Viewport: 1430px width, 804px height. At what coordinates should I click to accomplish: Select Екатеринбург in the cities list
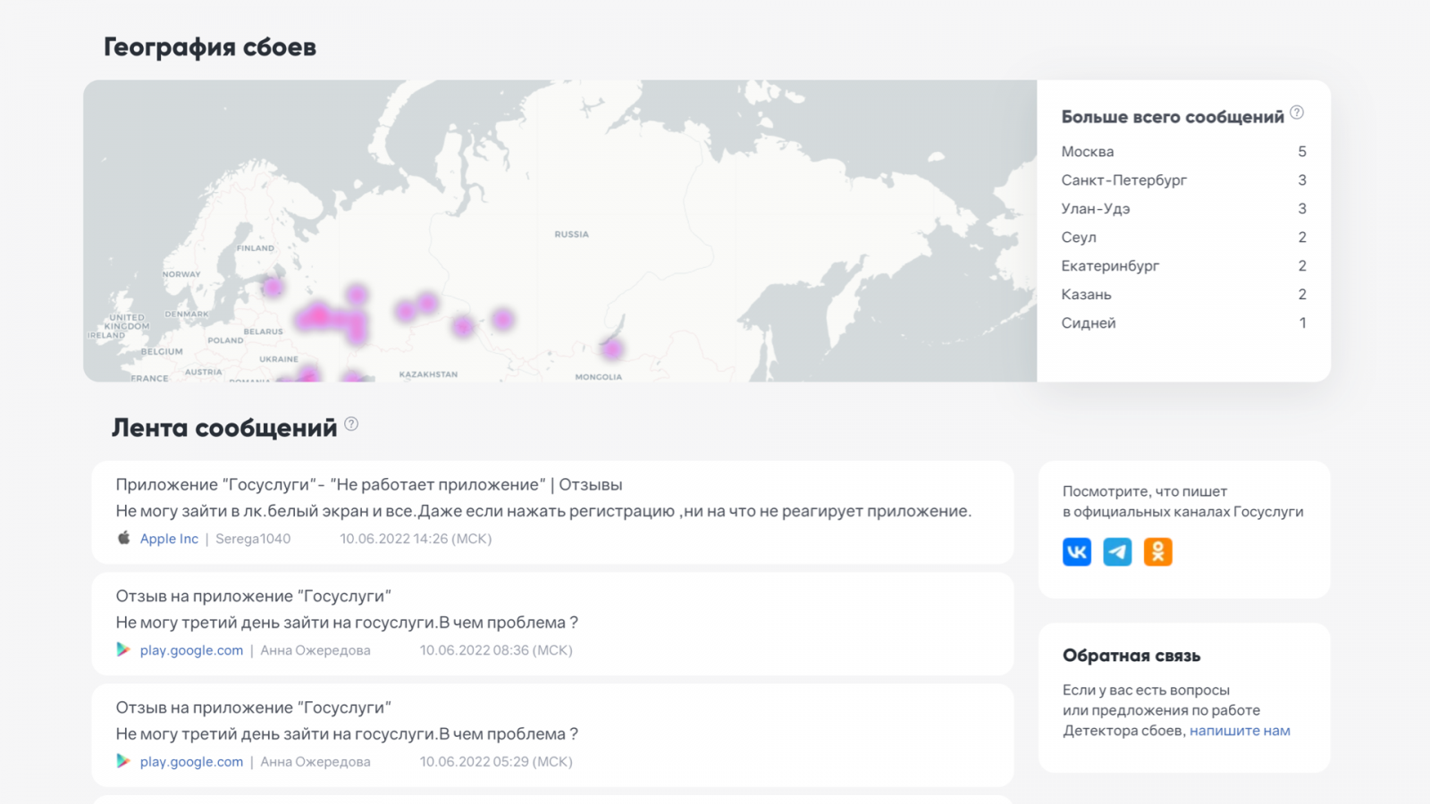1110,266
